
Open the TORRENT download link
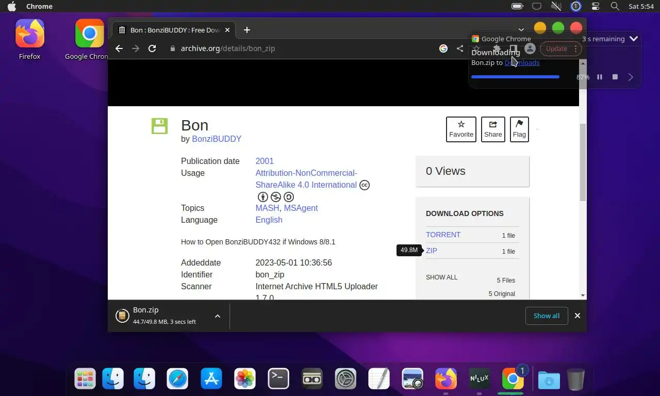click(443, 235)
